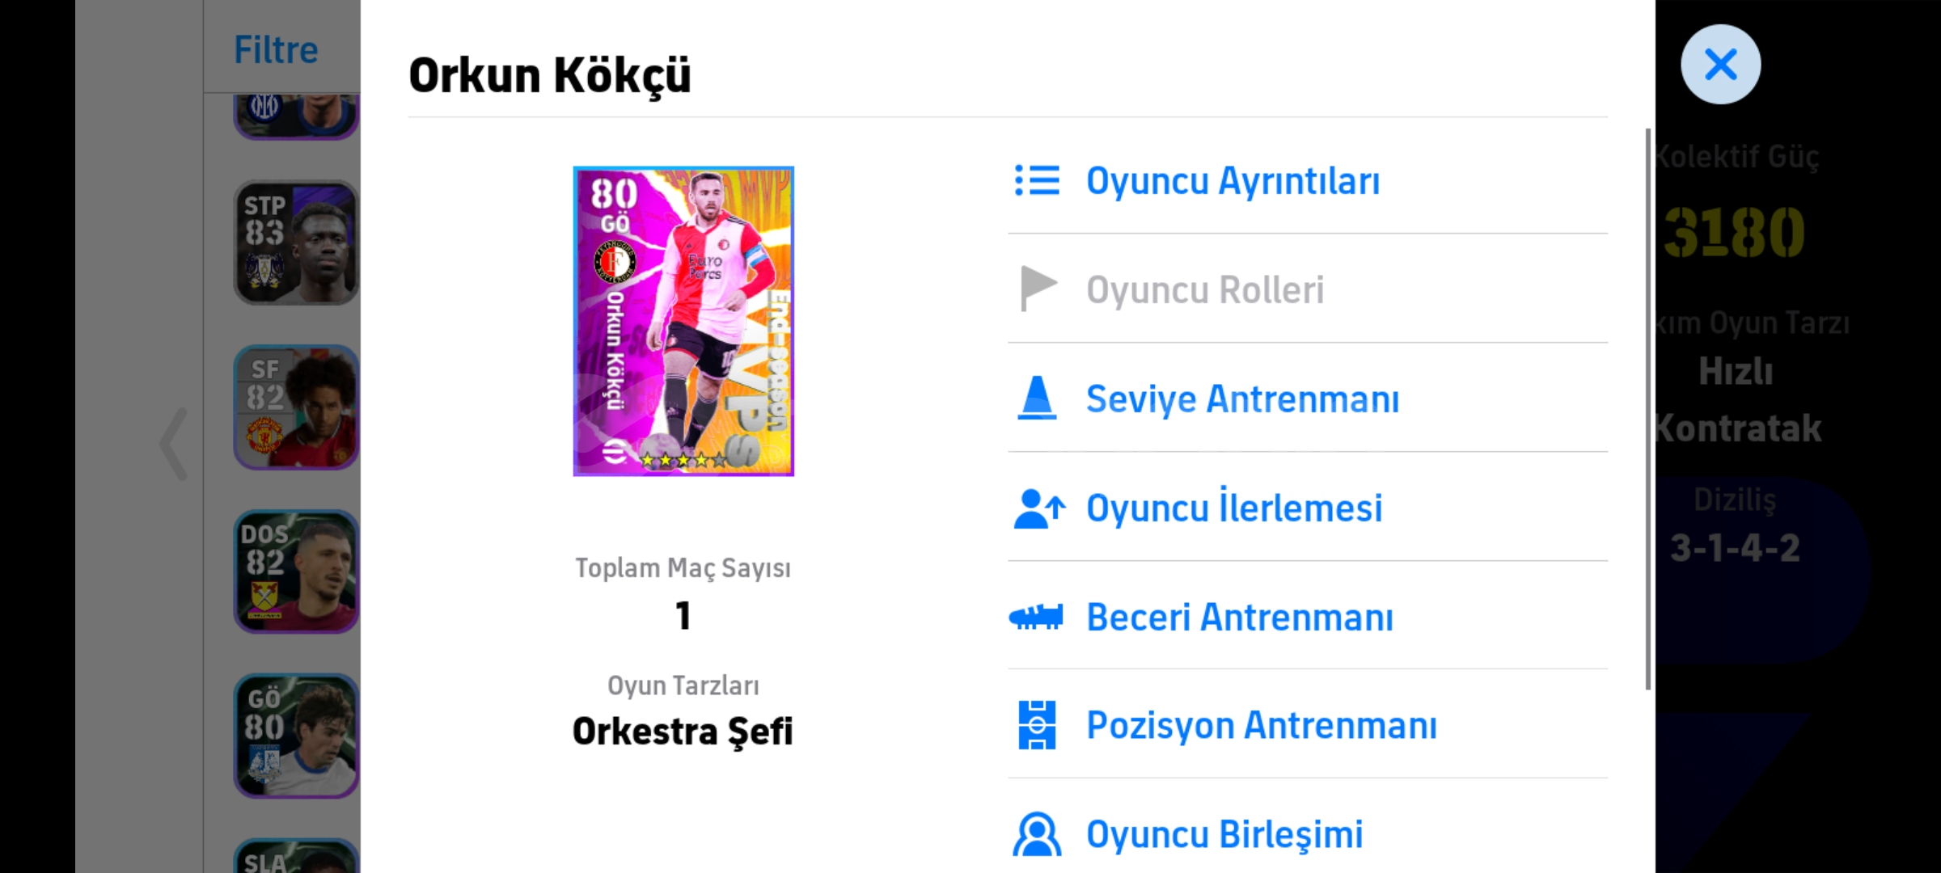
Task: Open Oyuncu İlerlemesi option
Action: click(x=1234, y=508)
